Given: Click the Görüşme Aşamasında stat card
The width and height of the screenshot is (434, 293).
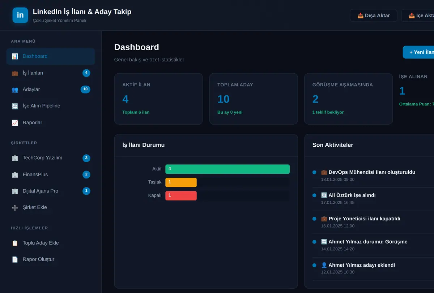Looking at the screenshot, I should [349, 99].
